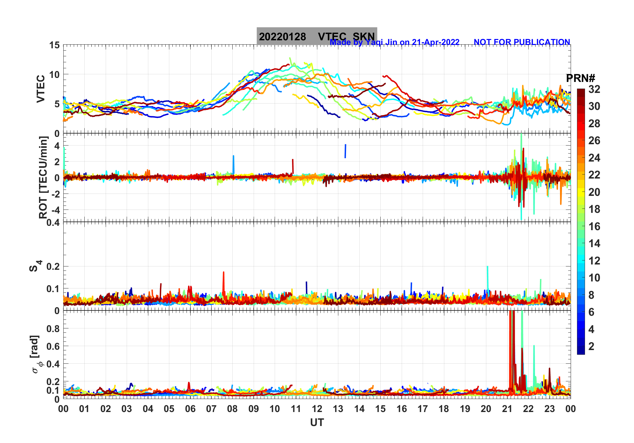The height and width of the screenshot is (443, 634).
Task: Click sigma phi y-axis tick label 0.6
Action: click(53, 346)
